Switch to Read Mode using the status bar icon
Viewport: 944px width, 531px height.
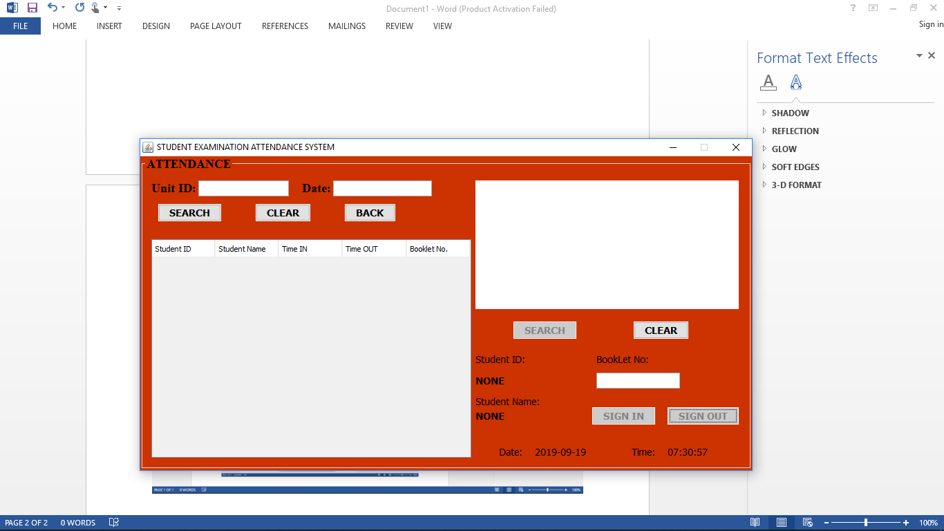tap(755, 522)
